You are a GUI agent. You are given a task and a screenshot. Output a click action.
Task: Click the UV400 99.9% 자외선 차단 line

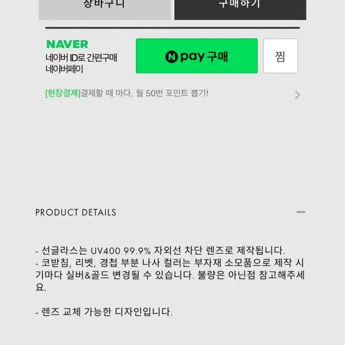[160, 250]
